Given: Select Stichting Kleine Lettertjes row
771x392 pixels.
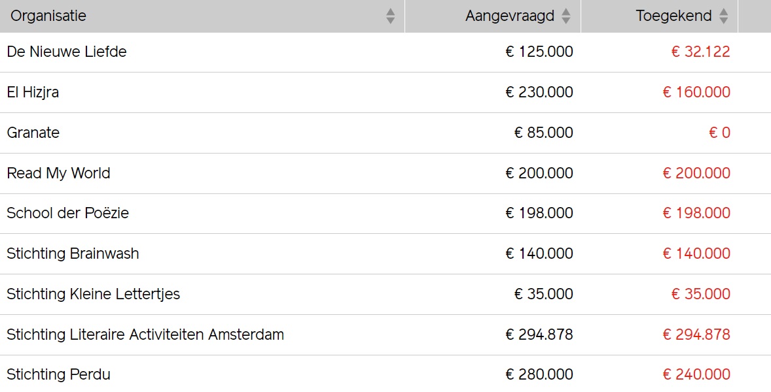Looking at the screenshot, I should [93, 295].
